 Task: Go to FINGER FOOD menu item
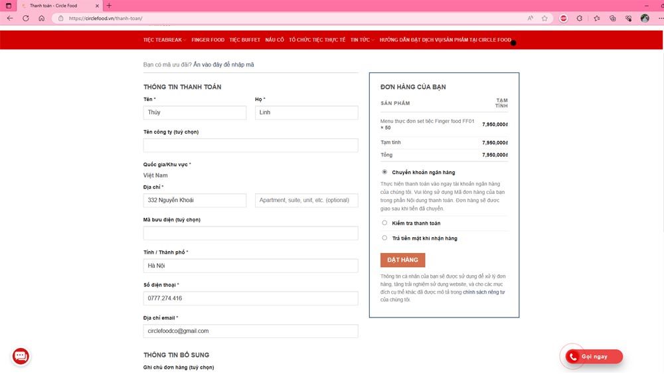click(208, 40)
